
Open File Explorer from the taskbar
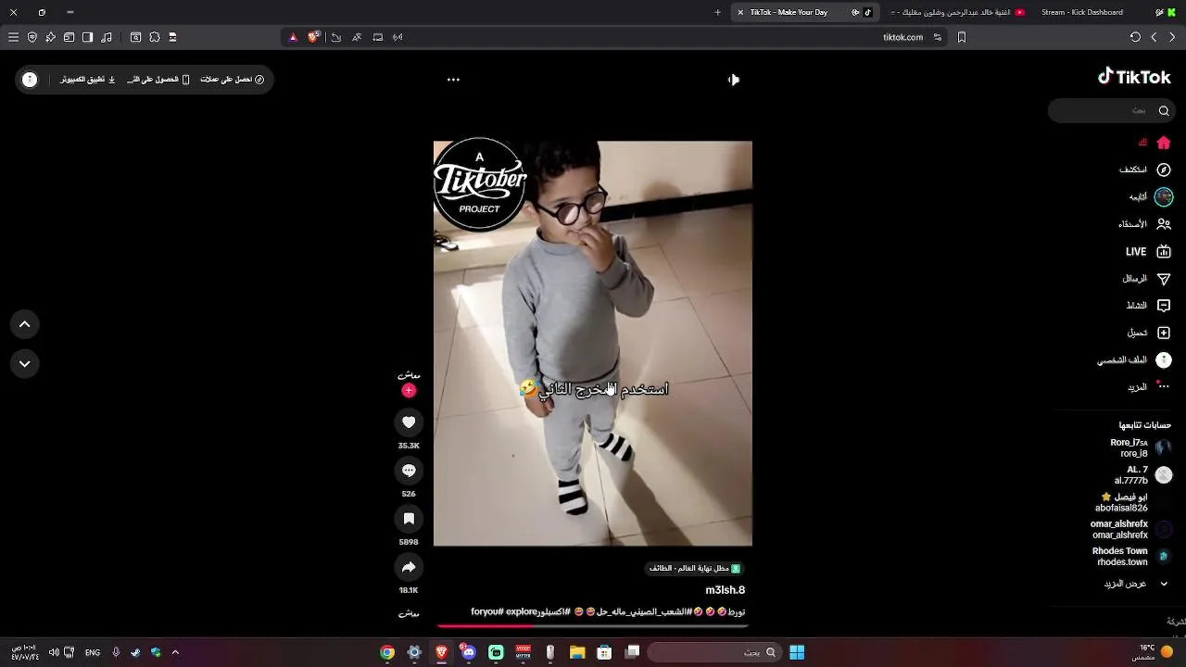[x=577, y=652]
